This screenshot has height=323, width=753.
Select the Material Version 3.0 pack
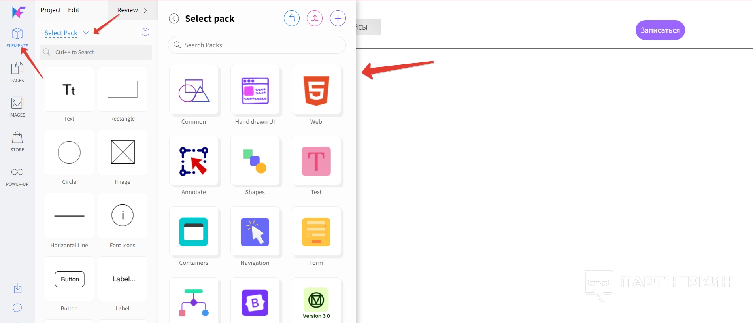(316, 302)
